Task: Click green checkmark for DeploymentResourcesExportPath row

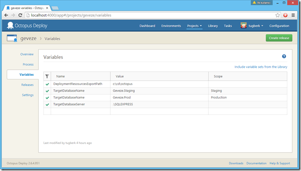Action: coord(47,84)
